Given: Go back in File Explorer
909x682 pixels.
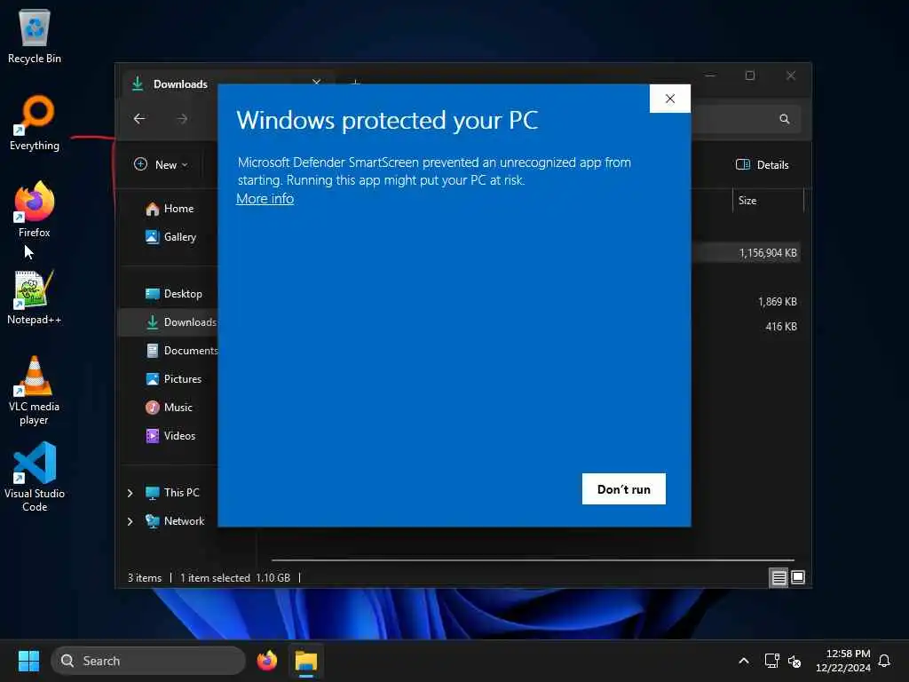Looking at the screenshot, I should [139, 119].
